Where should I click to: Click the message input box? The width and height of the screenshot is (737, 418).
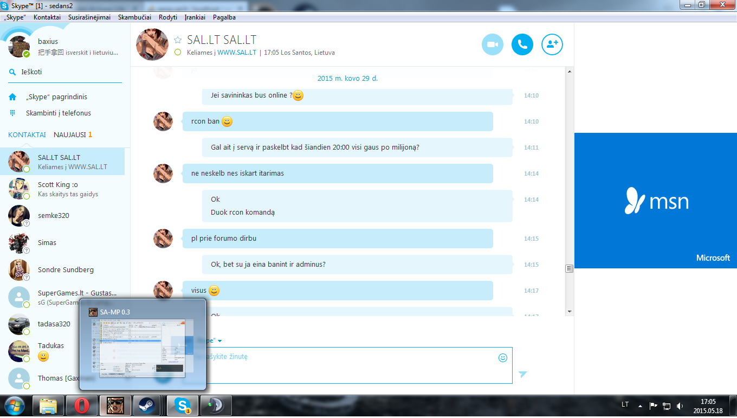347,365
